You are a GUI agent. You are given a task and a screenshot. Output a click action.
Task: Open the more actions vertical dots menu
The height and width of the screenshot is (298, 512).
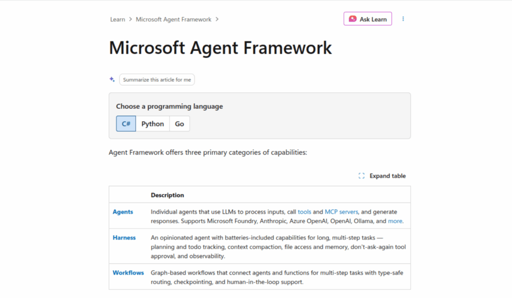pyautogui.click(x=403, y=19)
